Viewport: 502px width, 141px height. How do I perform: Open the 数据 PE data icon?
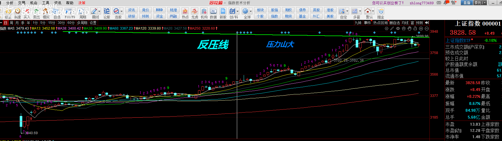[x=213, y=11]
